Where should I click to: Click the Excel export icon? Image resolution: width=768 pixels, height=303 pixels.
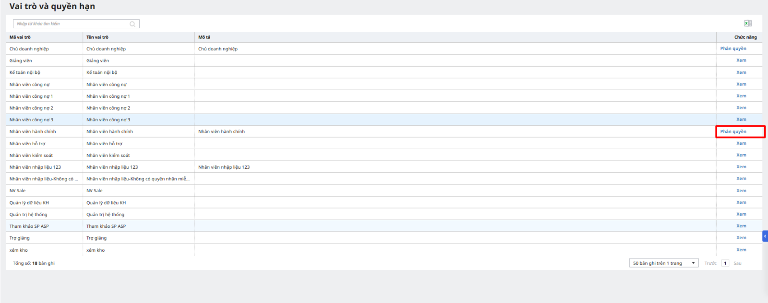747,23
